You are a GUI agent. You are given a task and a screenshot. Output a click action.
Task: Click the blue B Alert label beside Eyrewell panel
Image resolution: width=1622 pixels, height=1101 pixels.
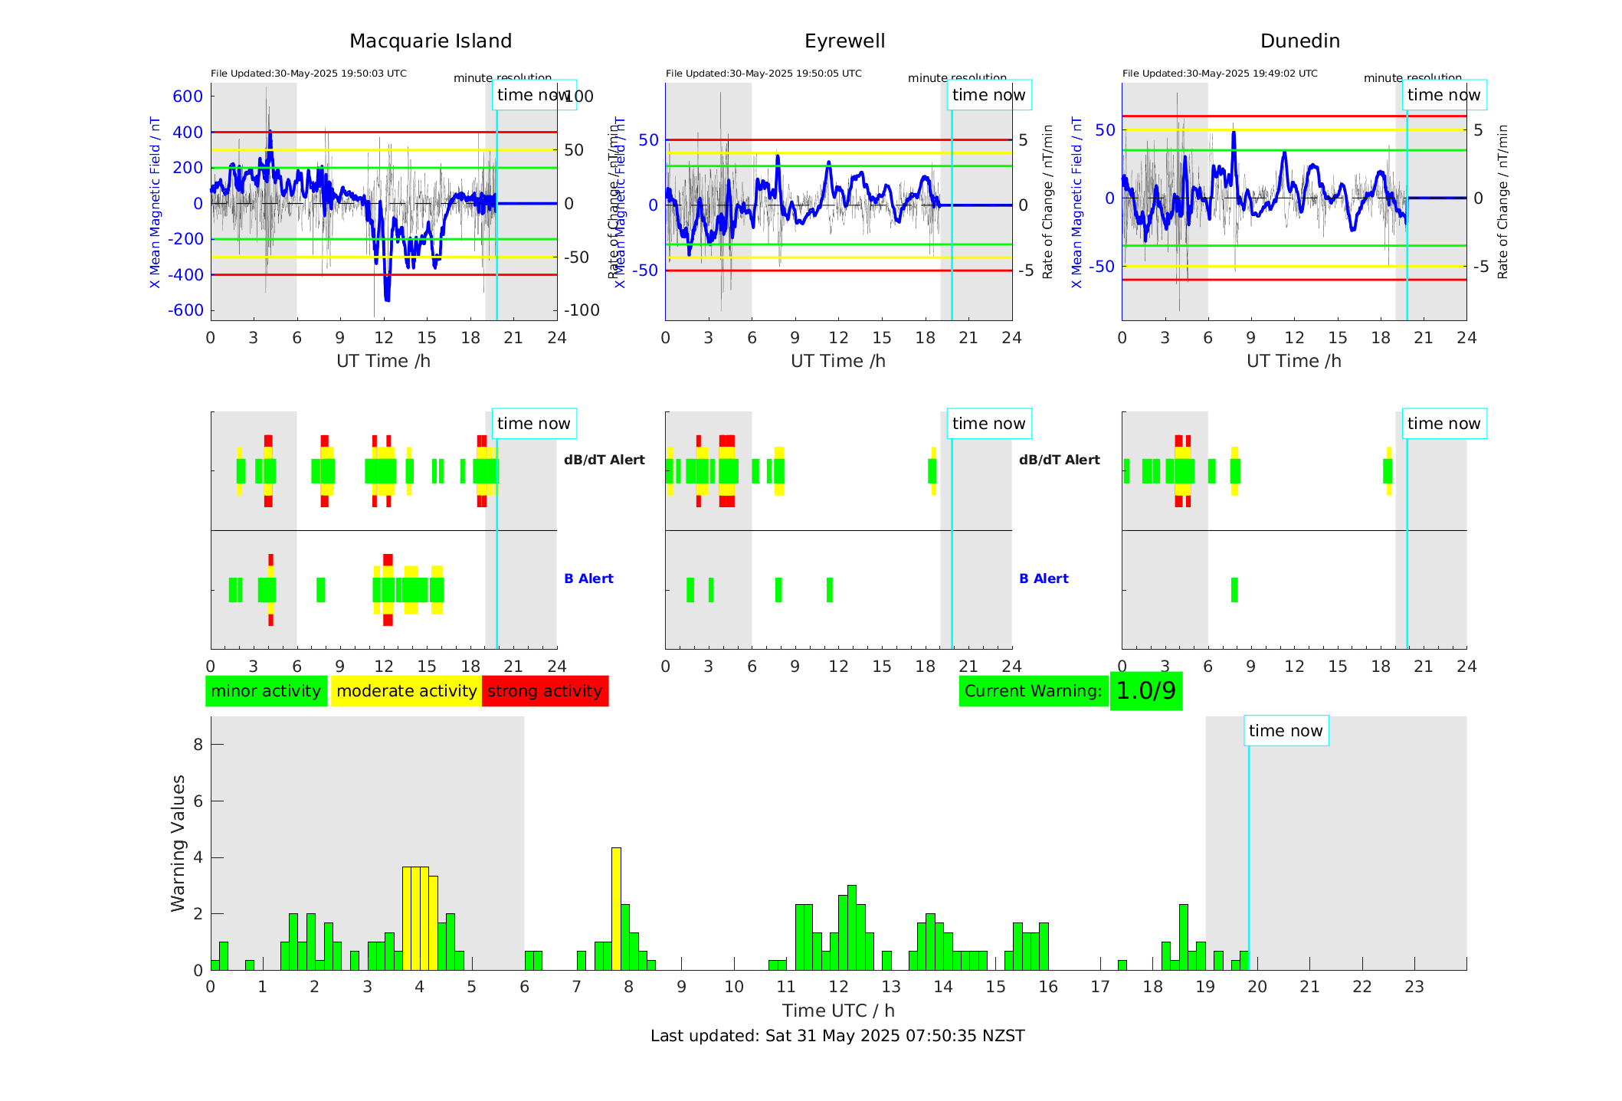pos(1043,578)
